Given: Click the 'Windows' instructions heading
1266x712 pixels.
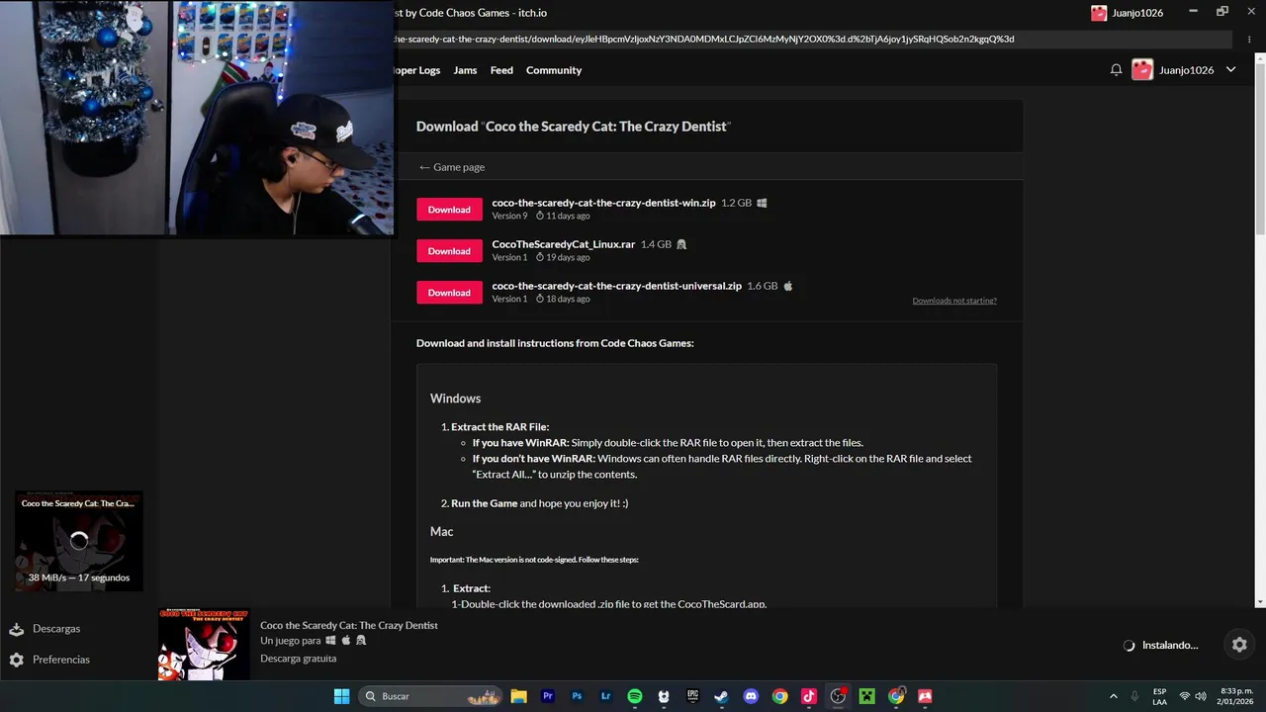Looking at the screenshot, I should click(455, 399).
